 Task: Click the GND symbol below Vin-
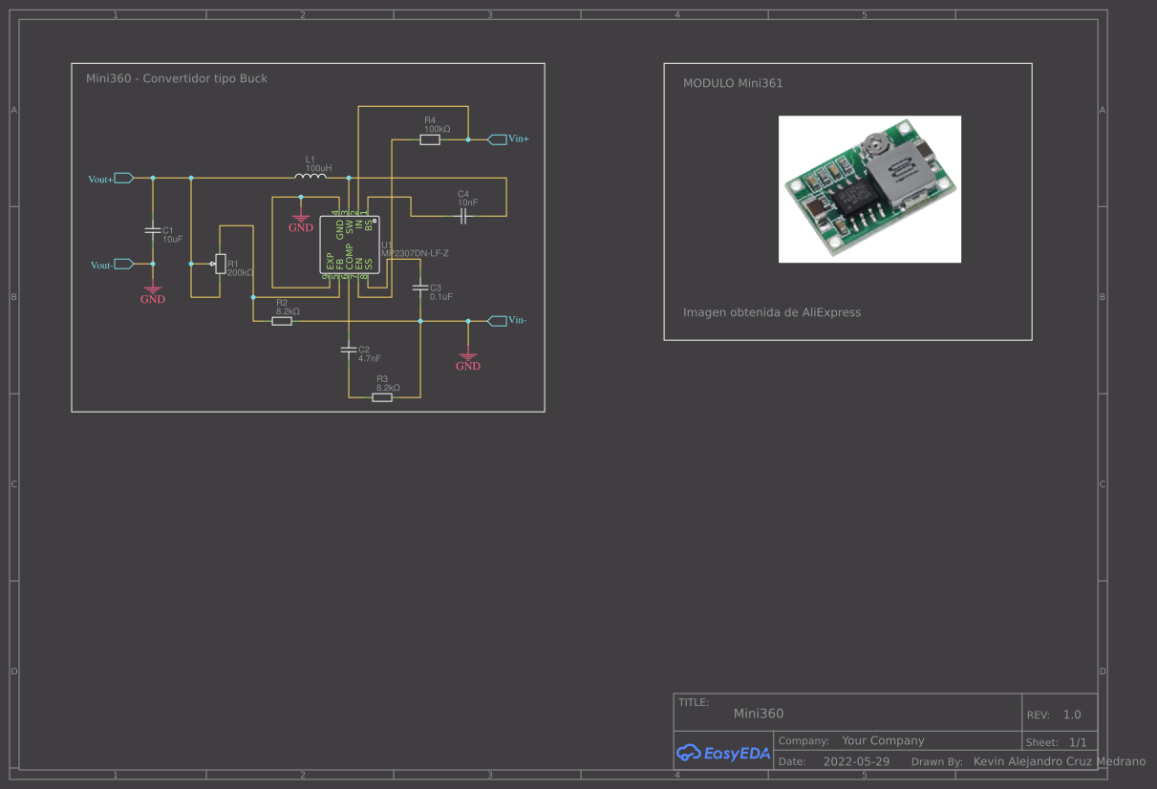click(467, 359)
